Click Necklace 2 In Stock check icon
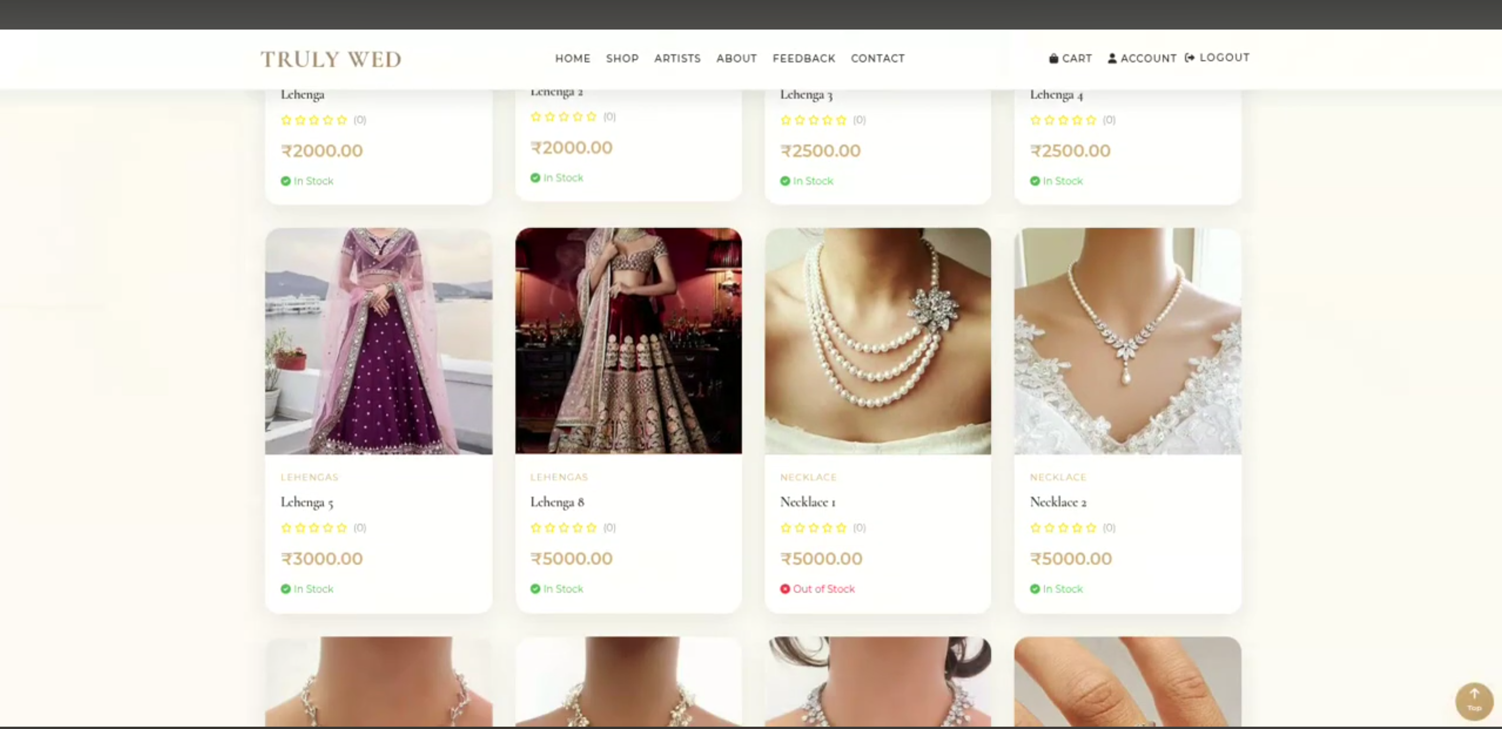This screenshot has width=1502, height=729. (x=1035, y=589)
